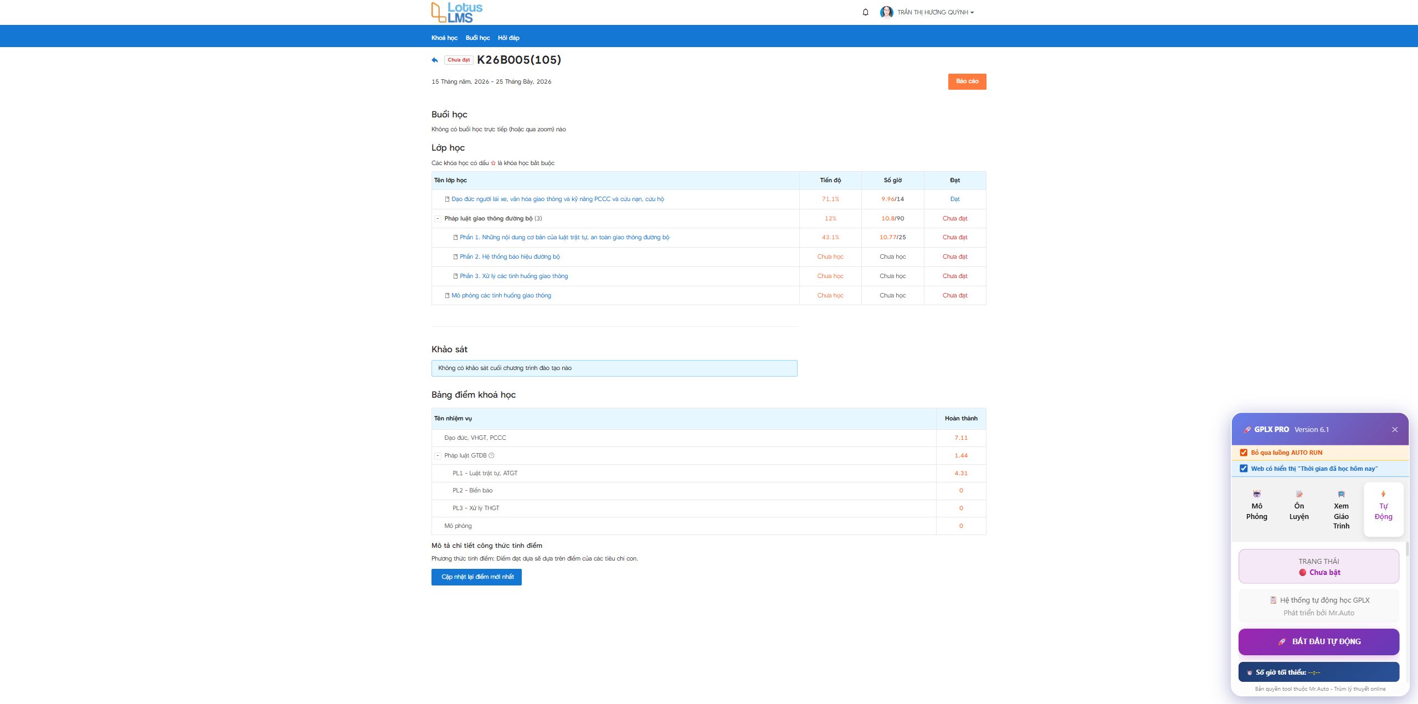Screen dimensions: 1418x704
Task: Select the Tự Động tab
Action: tap(1383, 510)
